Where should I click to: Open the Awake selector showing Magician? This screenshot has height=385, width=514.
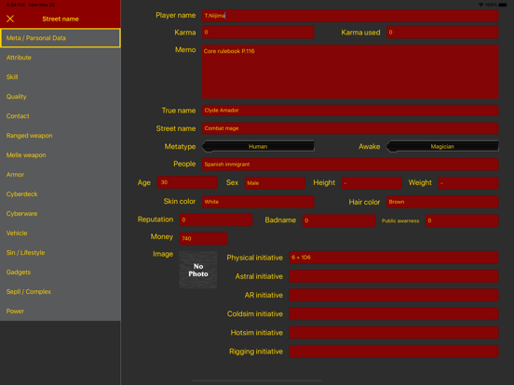tap(442, 146)
